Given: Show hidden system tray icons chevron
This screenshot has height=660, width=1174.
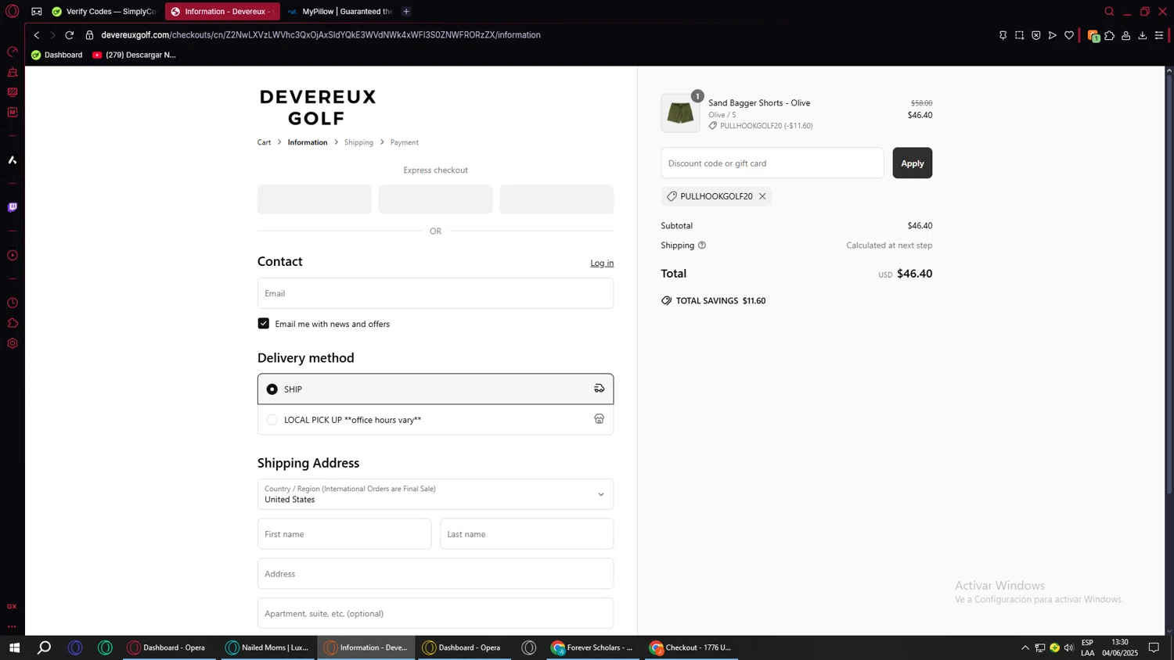Looking at the screenshot, I should (1025, 647).
